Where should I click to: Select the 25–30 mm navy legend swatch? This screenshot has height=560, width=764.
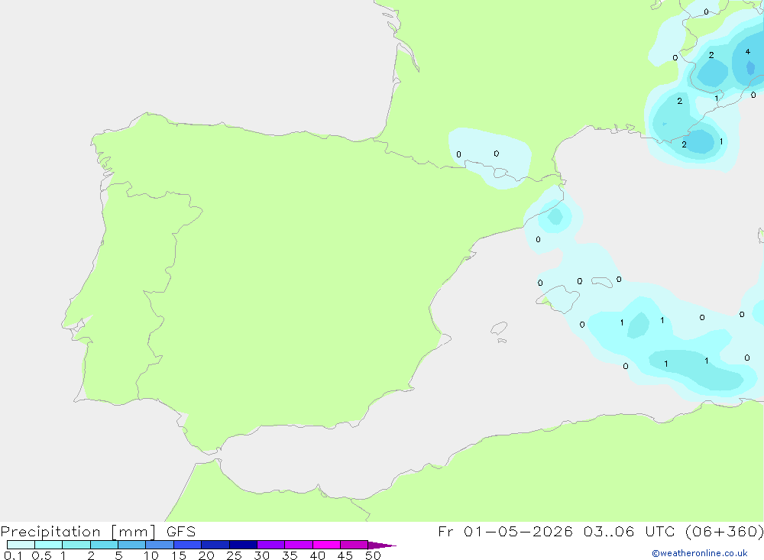[243, 545]
